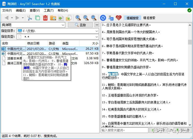Select the 3.38 MB file row

[x=50, y=58]
